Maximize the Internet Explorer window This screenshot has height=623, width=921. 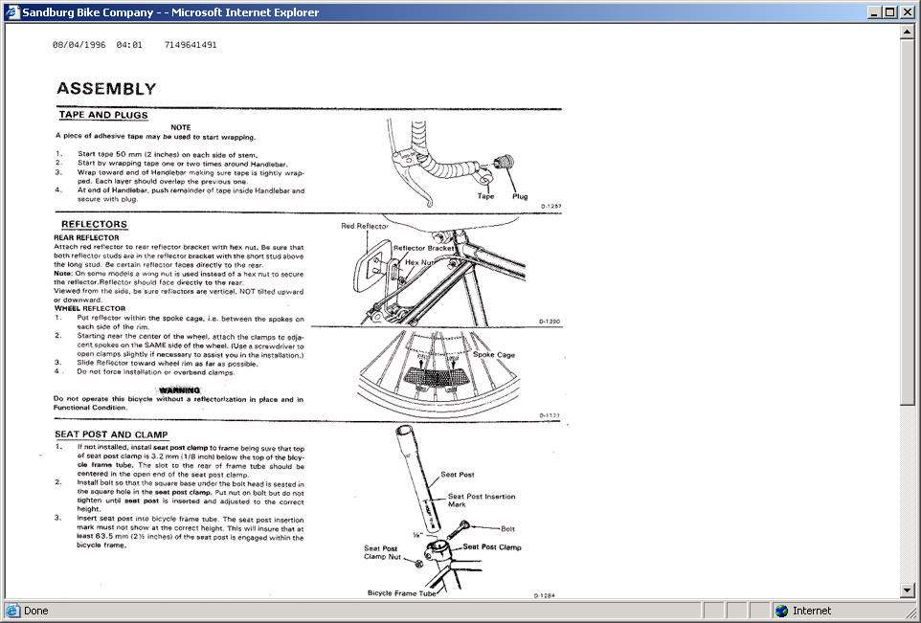(891, 12)
